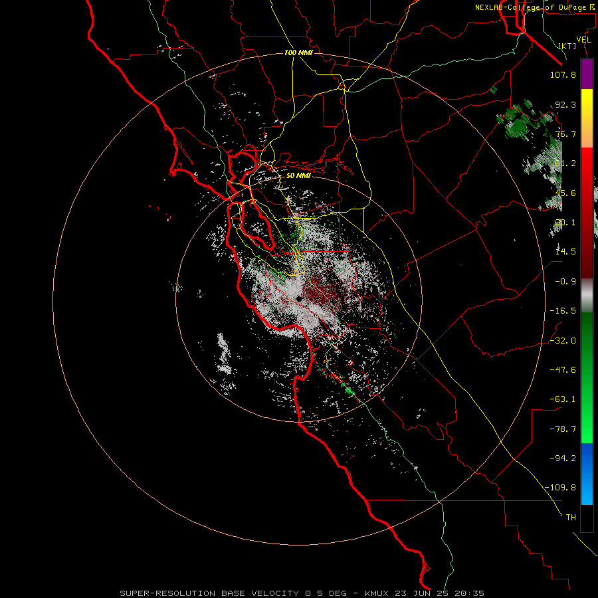Click the 100 NMI range ring label
The image size is (598, 598).
[298, 52]
